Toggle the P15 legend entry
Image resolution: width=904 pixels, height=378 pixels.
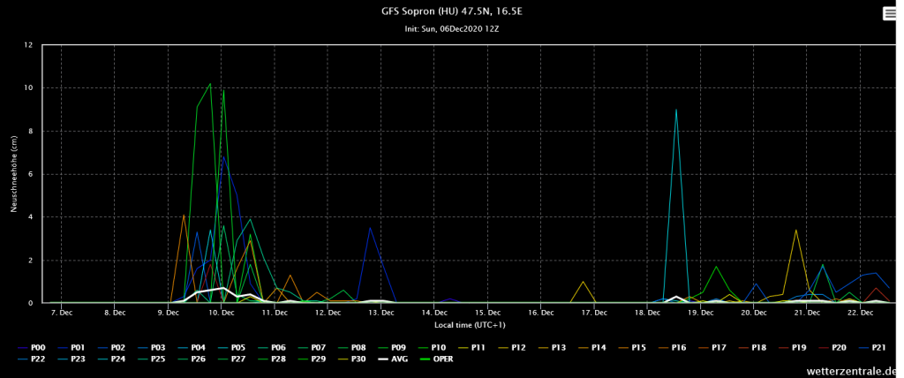coord(637,348)
